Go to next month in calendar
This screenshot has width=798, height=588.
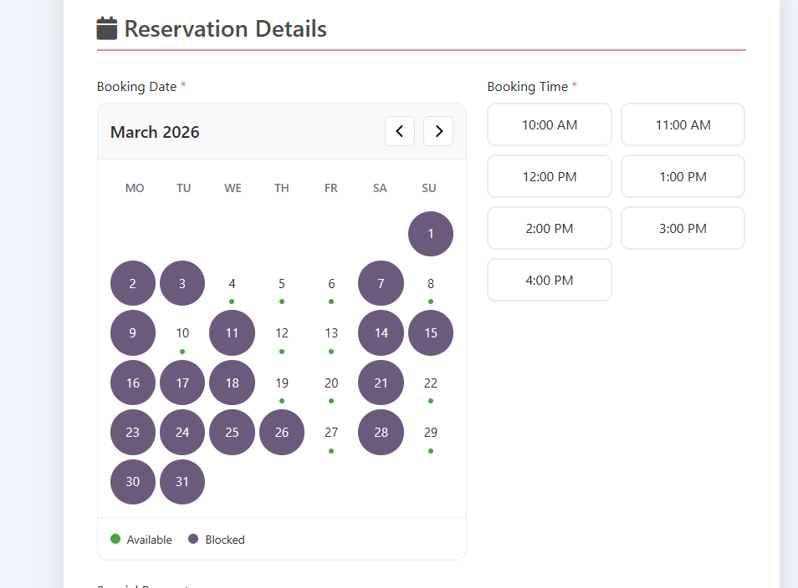[x=438, y=131]
